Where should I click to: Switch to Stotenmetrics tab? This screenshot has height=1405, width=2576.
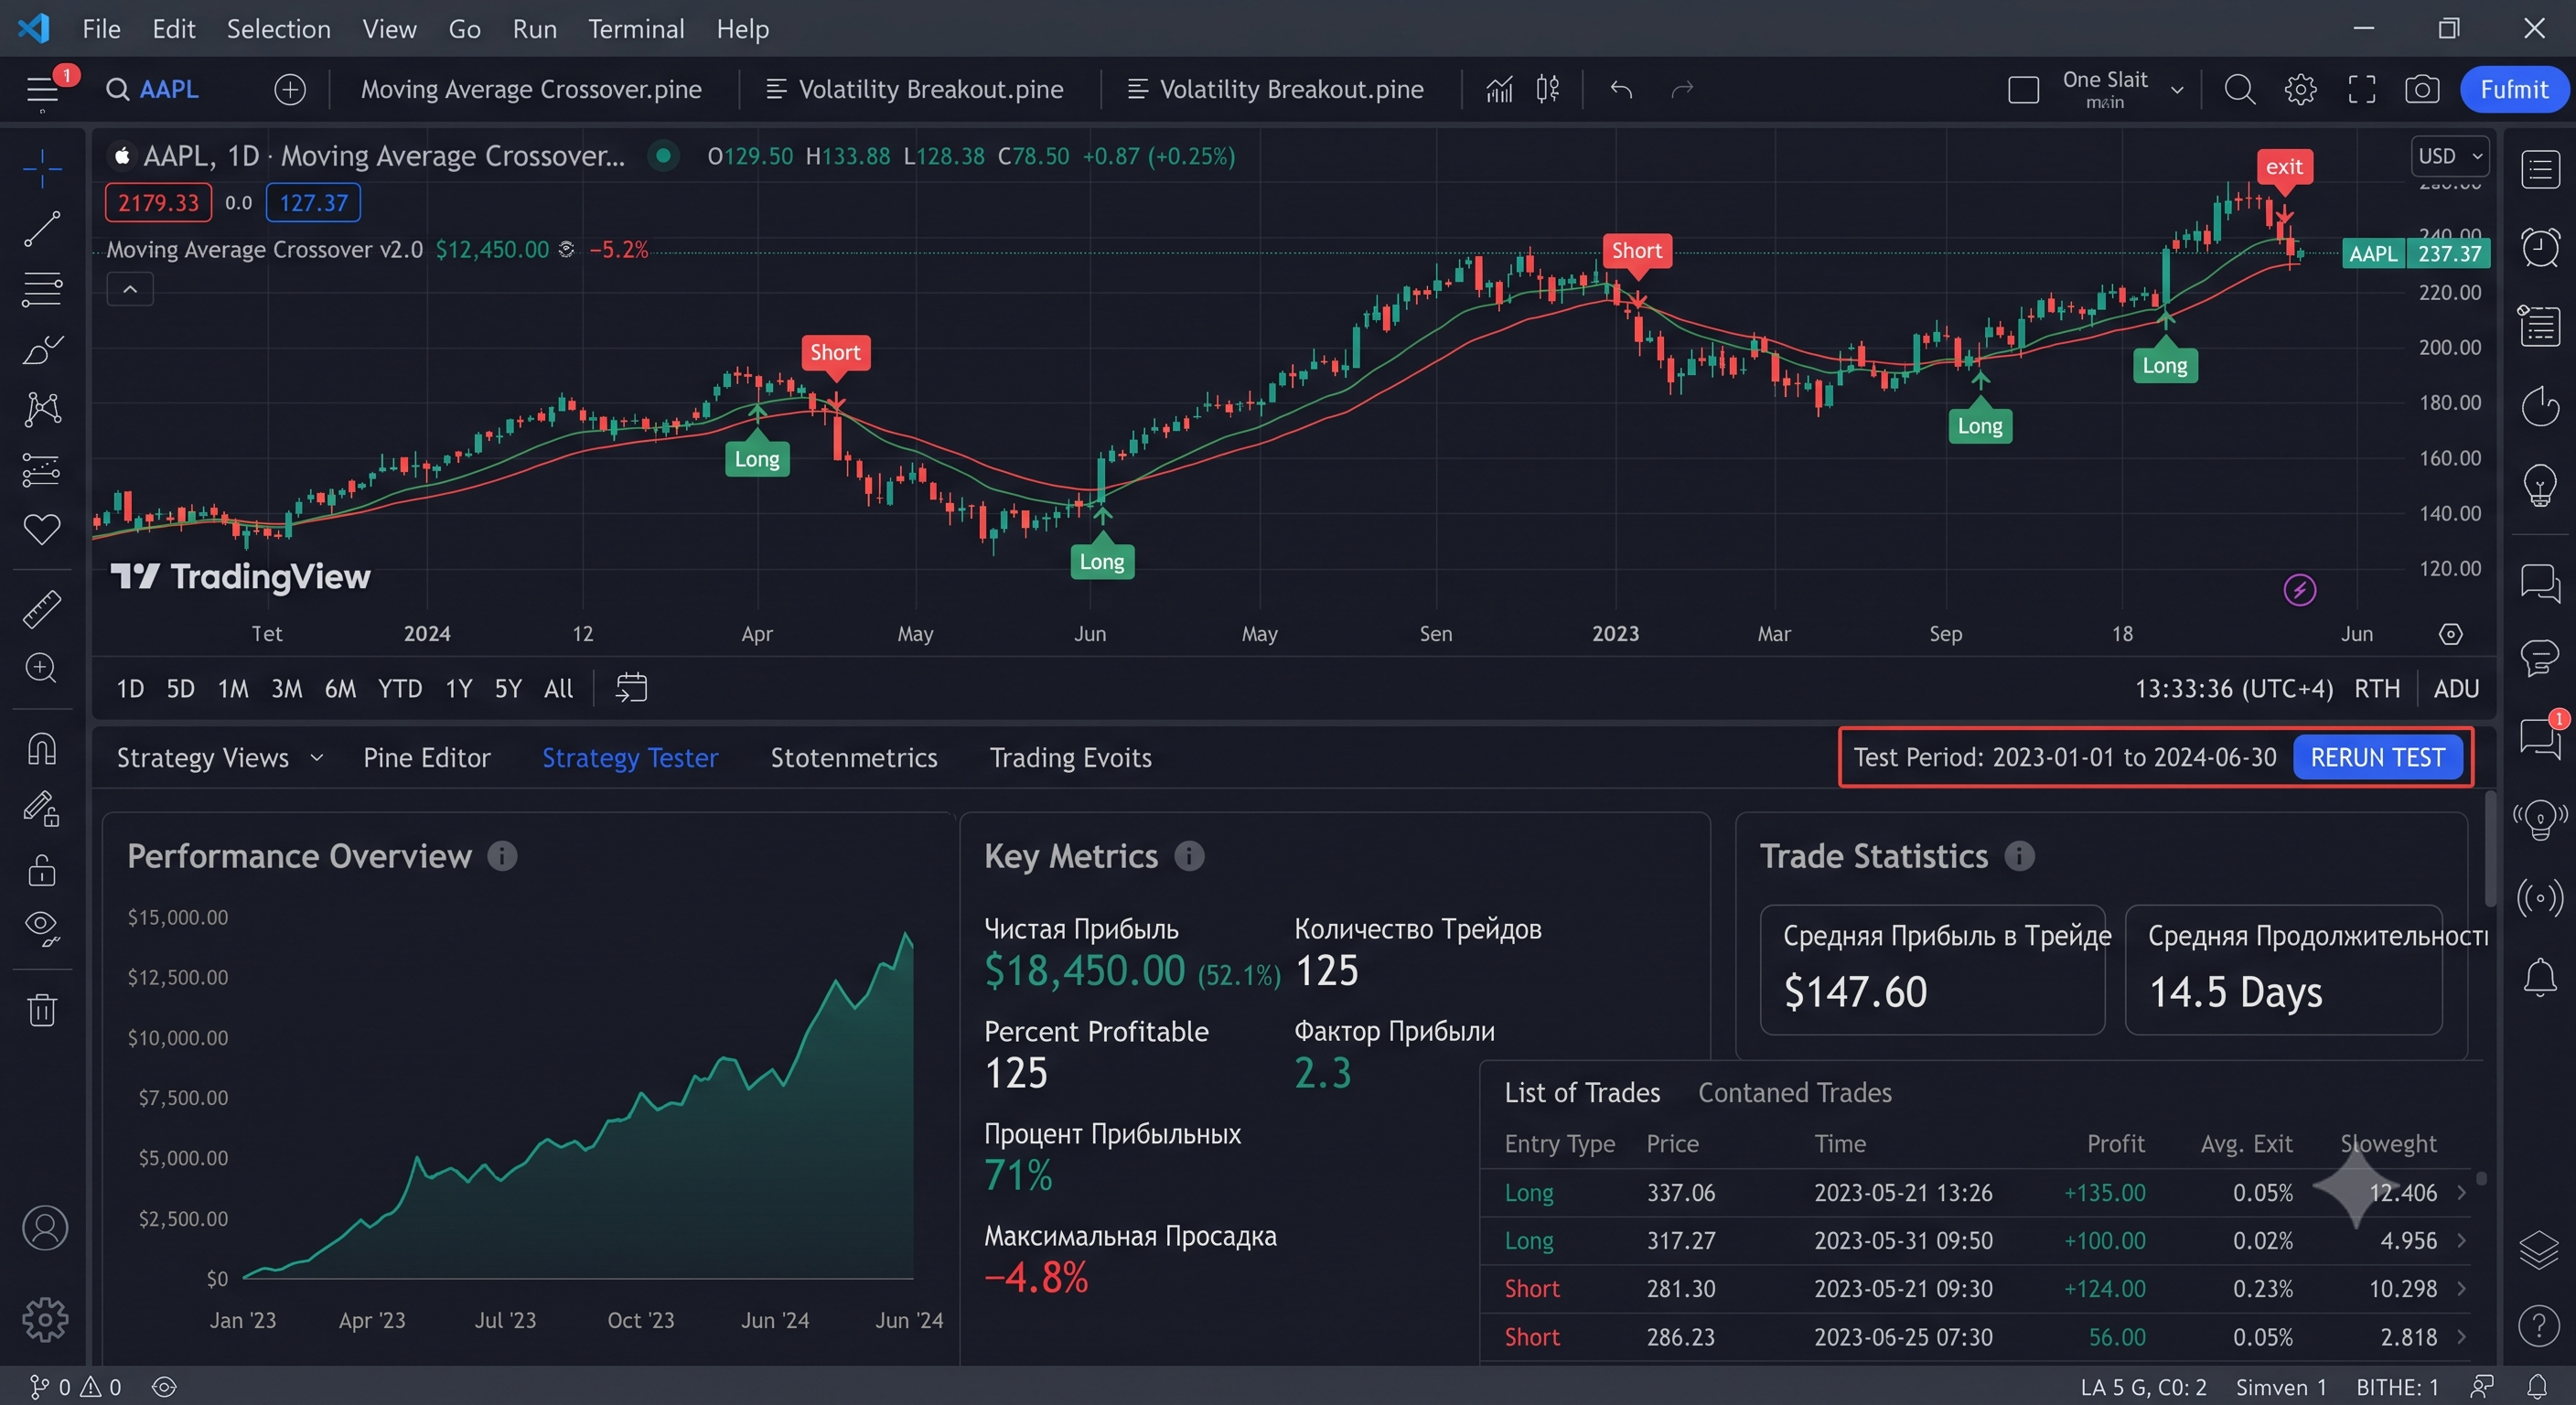[854, 757]
